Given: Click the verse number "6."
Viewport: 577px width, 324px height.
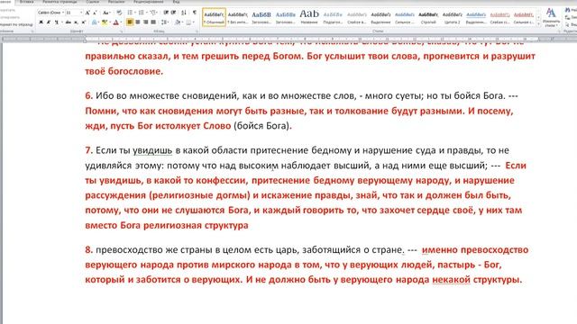Looking at the screenshot, I should pyautogui.click(x=88, y=96).
